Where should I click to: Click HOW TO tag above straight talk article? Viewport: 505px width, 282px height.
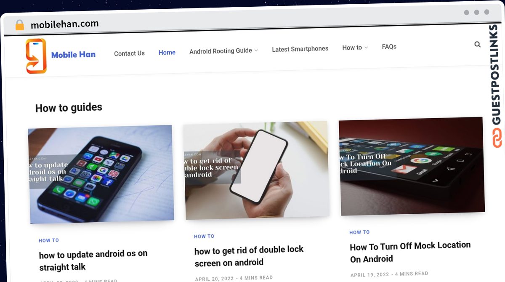tap(49, 240)
